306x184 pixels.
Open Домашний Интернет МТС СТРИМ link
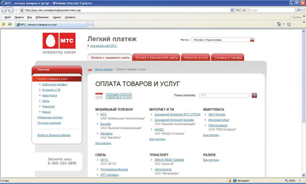(x=177, y=114)
